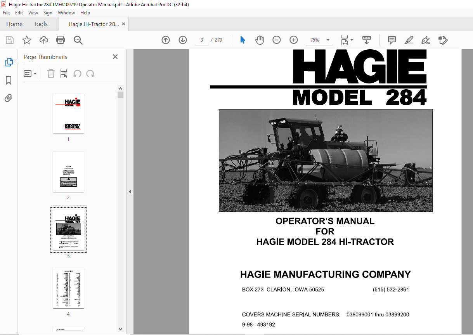Viewport: 473px width, 335px height.
Task: Add a comment with speech bubble icon
Action: point(392,40)
